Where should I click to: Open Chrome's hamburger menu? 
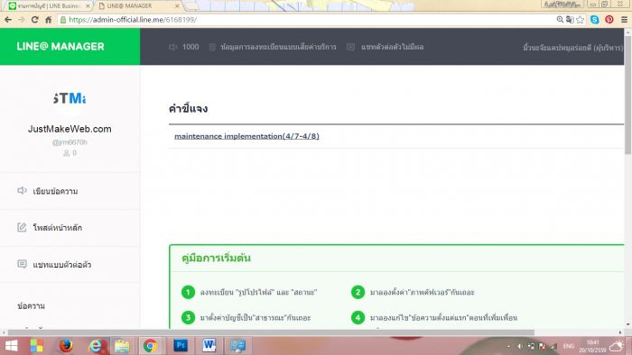(x=624, y=19)
